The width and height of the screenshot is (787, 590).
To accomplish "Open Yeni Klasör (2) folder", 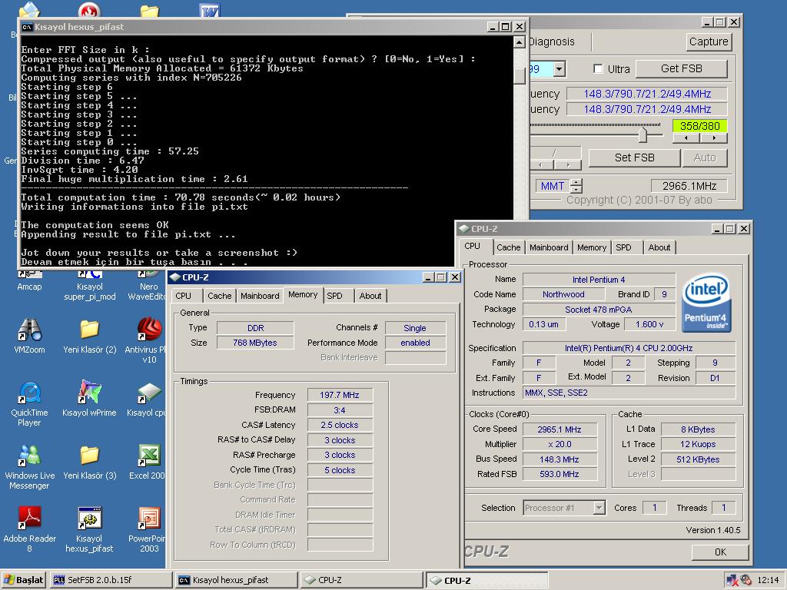I will (x=89, y=335).
